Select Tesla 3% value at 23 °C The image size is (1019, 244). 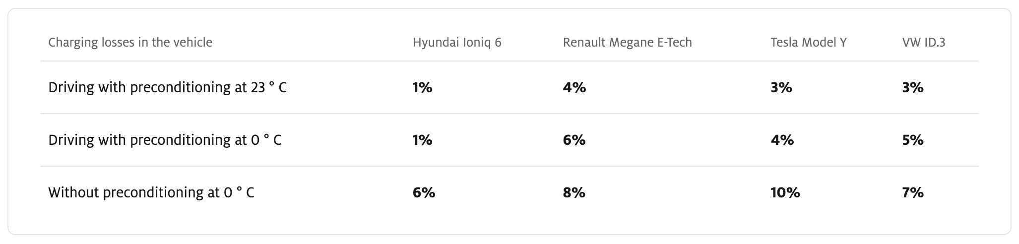(781, 88)
